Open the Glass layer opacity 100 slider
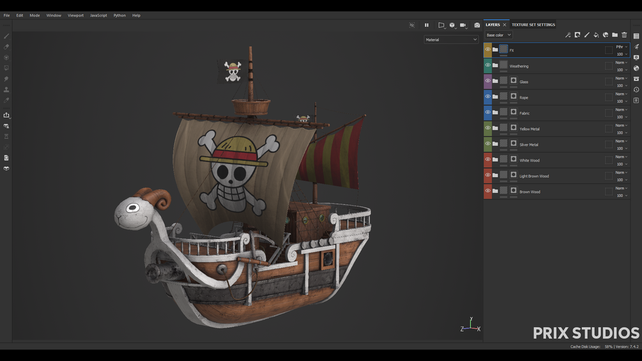This screenshot has height=361, width=642. tap(622, 86)
